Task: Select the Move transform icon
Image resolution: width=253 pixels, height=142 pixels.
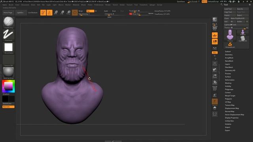Action: pyautogui.click(x=56, y=12)
